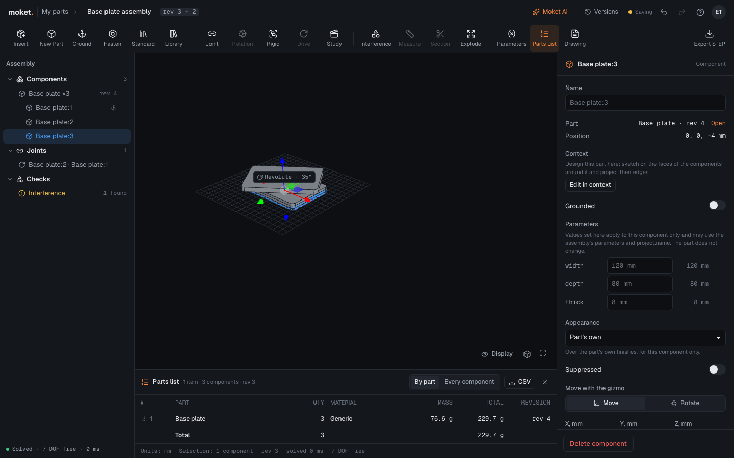
Task: Click the view cube icon
Action: (527, 354)
